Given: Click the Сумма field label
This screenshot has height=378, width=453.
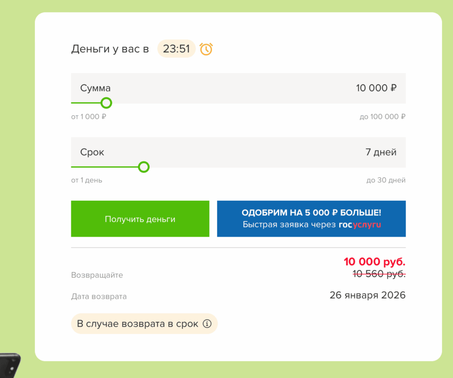Looking at the screenshot, I should pyautogui.click(x=96, y=88).
